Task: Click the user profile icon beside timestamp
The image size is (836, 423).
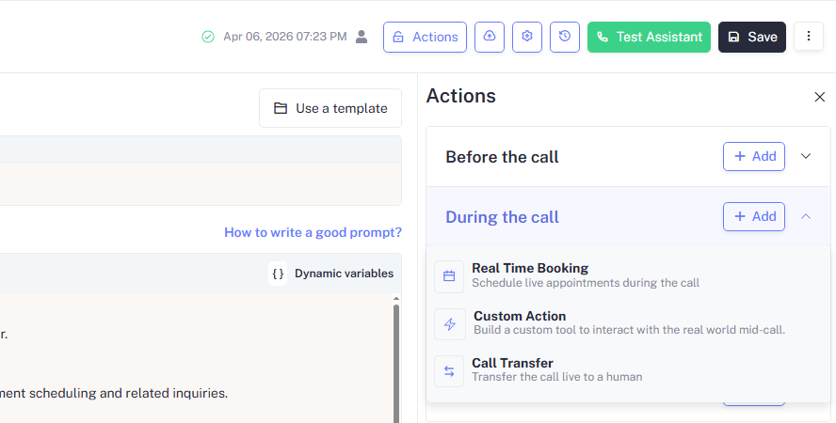Action: 362,37
